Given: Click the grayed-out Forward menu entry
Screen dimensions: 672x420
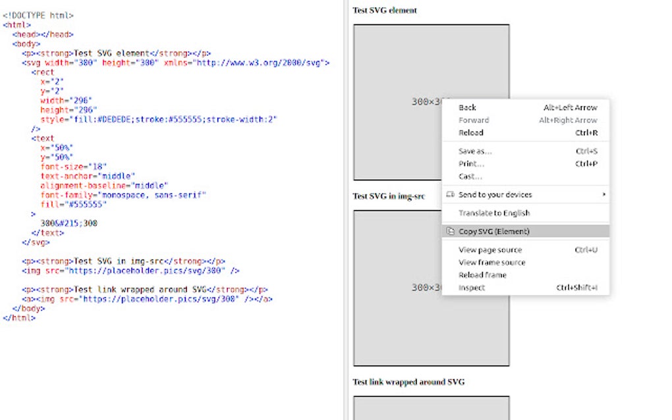Looking at the screenshot, I should [472, 120].
